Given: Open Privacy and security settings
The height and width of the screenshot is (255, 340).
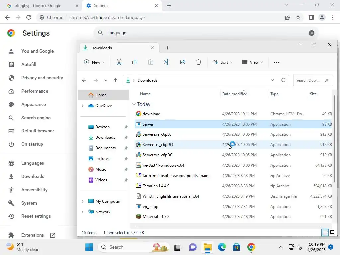Looking at the screenshot, I should click(42, 78).
